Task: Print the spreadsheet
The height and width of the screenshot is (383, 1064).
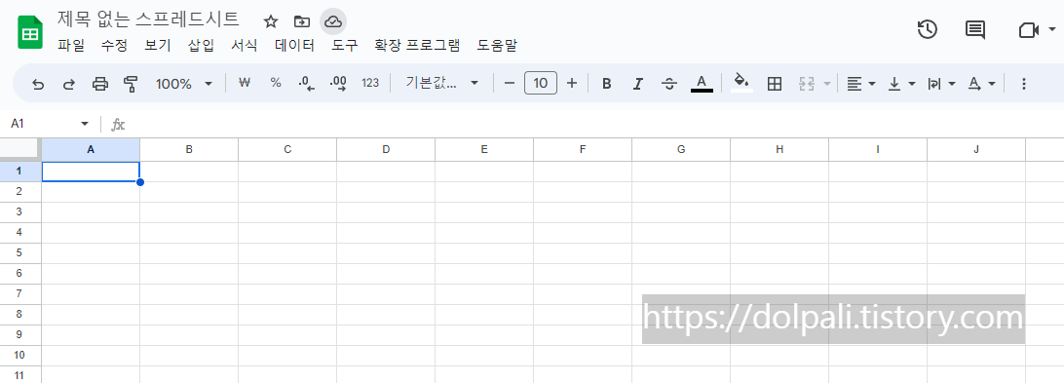Action: point(99,84)
